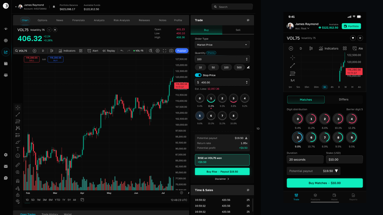Switch to the Sell tab
Screen dimensions: 383x215
[238, 30]
